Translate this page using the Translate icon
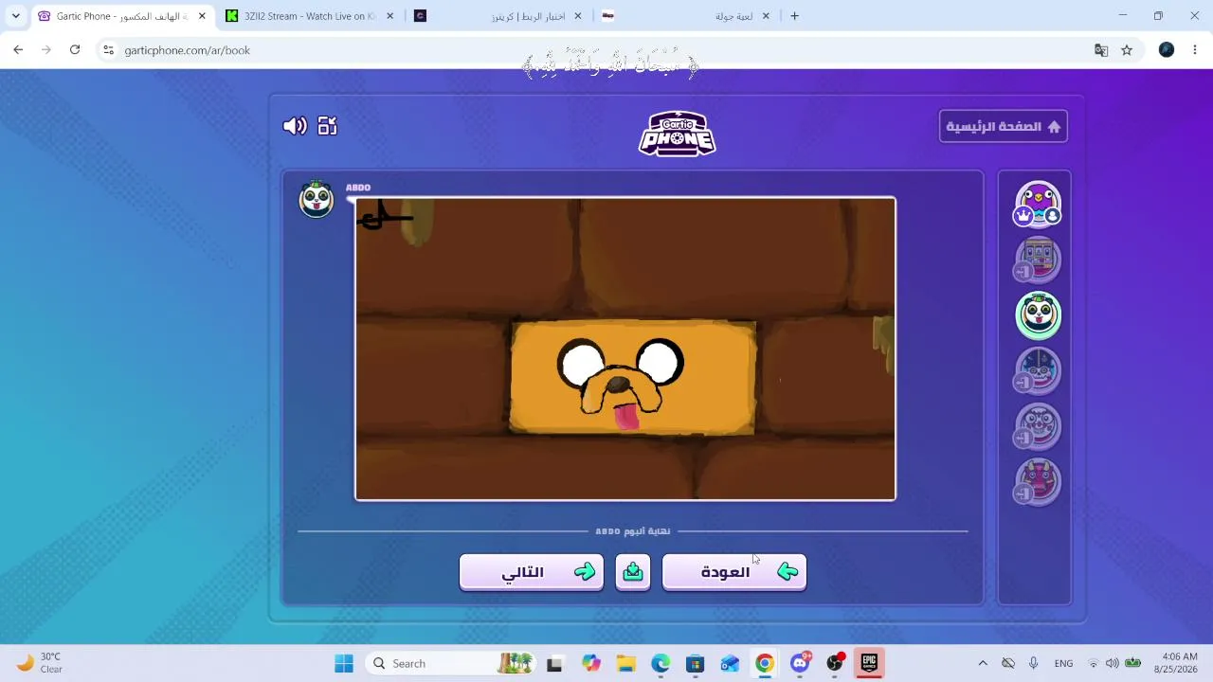The height and width of the screenshot is (682, 1213). [1101, 50]
